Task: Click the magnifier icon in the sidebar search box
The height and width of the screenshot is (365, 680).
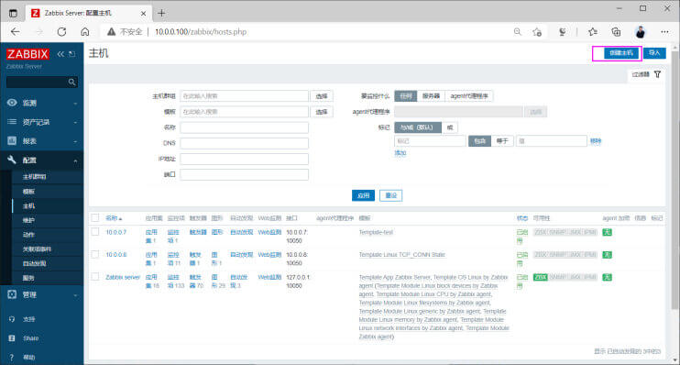Action: [x=71, y=82]
